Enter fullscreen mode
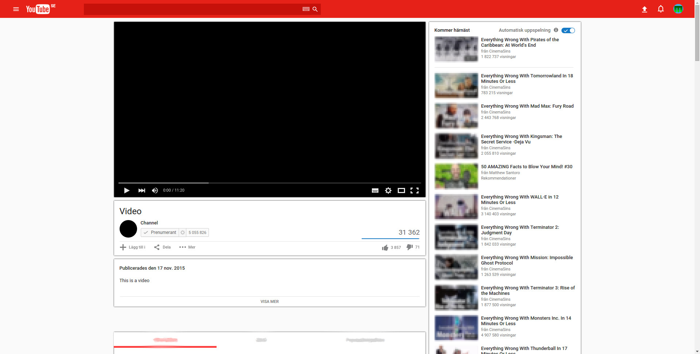Image resolution: width=700 pixels, height=354 pixels. [415, 190]
